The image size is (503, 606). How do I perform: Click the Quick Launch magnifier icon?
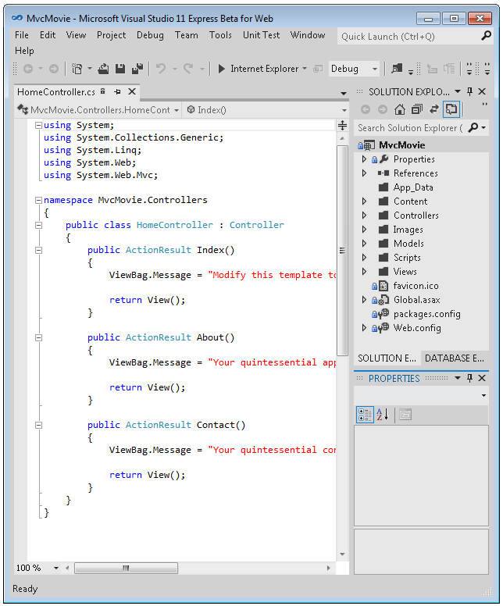(x=487, y=36)
